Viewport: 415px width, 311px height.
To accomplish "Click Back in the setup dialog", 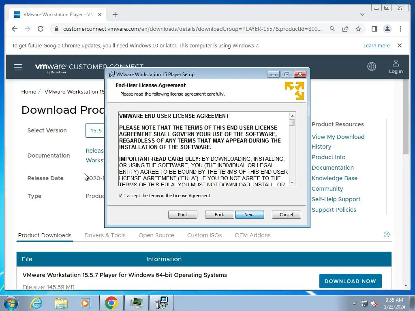I will [219, 215].
